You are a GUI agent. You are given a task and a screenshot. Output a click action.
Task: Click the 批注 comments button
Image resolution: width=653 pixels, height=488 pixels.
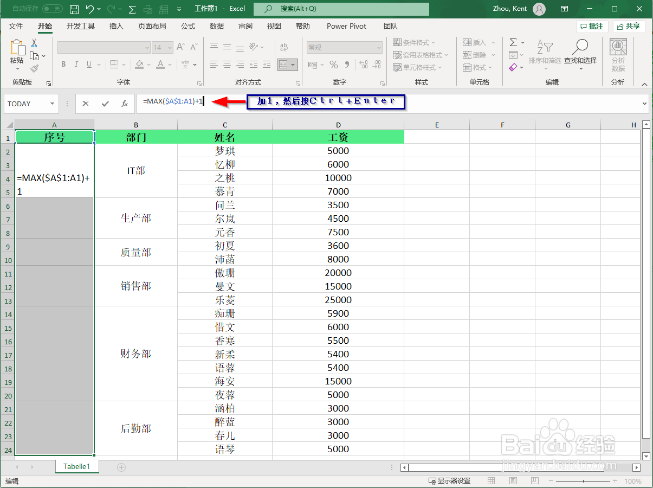tap(591, 26)
